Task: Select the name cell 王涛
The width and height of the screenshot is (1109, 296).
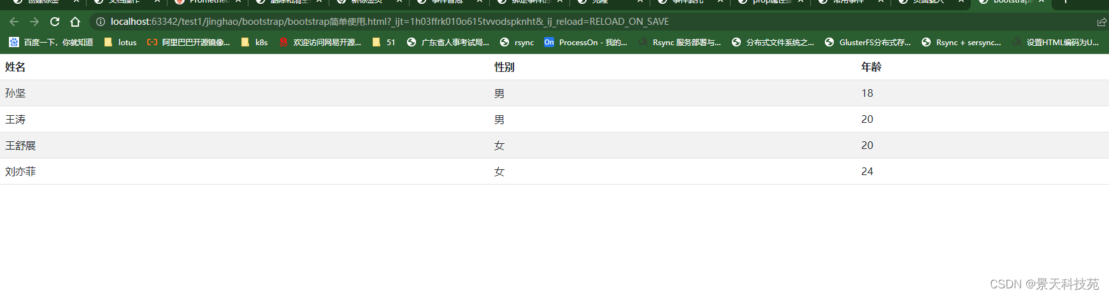Action: pyautogui.click(x=15, y=119)
